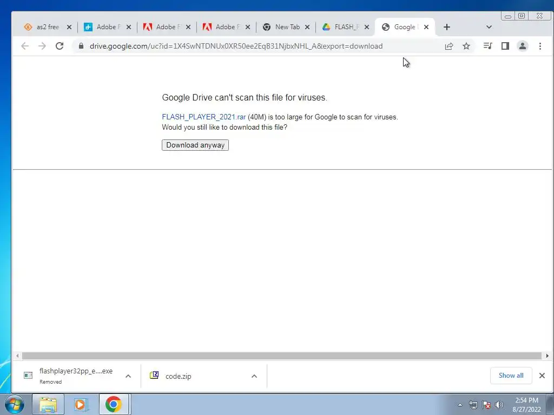This screenshot has width=554, height=415.
Task: Open the FLASH_PLAYER_2021.rar file link
Action: click(203, 117)
